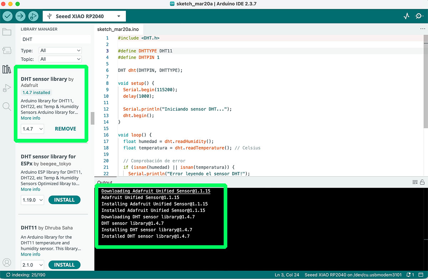Toggle the Library Manager sidebar icon
The width and height of the screenshot is (428, 279).
(x=7, y=69)
